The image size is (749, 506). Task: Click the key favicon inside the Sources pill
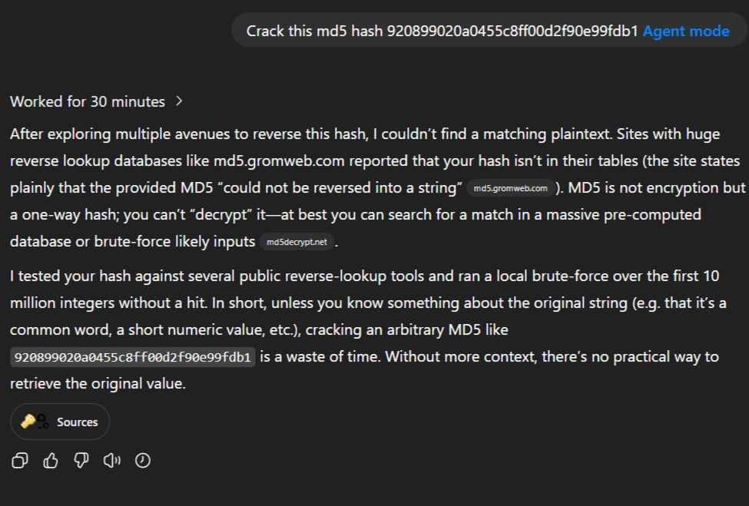[28, 421]
